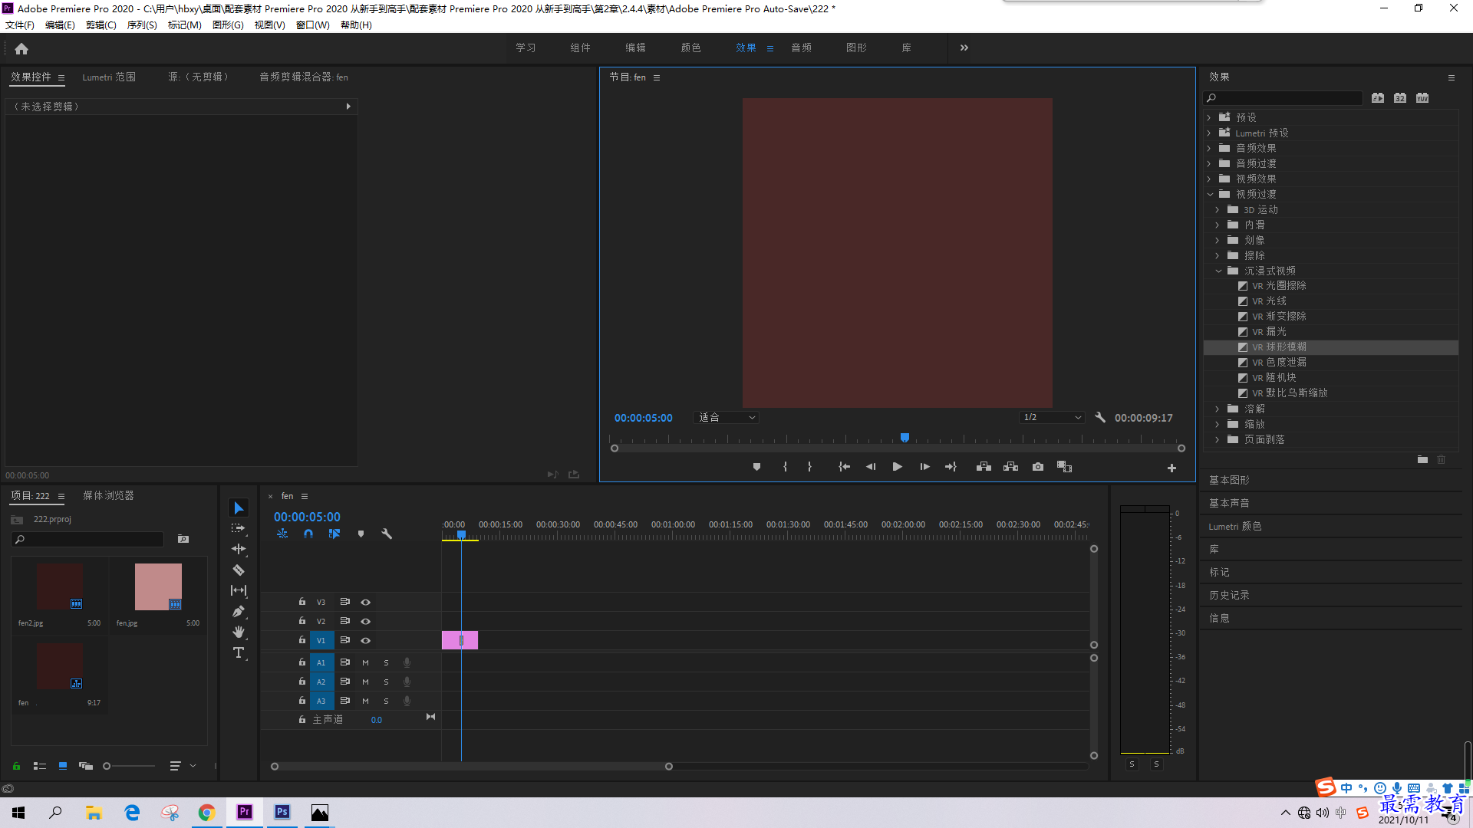Viewport: 1473px width, 828px height.
Task: Open the Lumetri 颜色 panel
Action: (x=1234, y=526)
